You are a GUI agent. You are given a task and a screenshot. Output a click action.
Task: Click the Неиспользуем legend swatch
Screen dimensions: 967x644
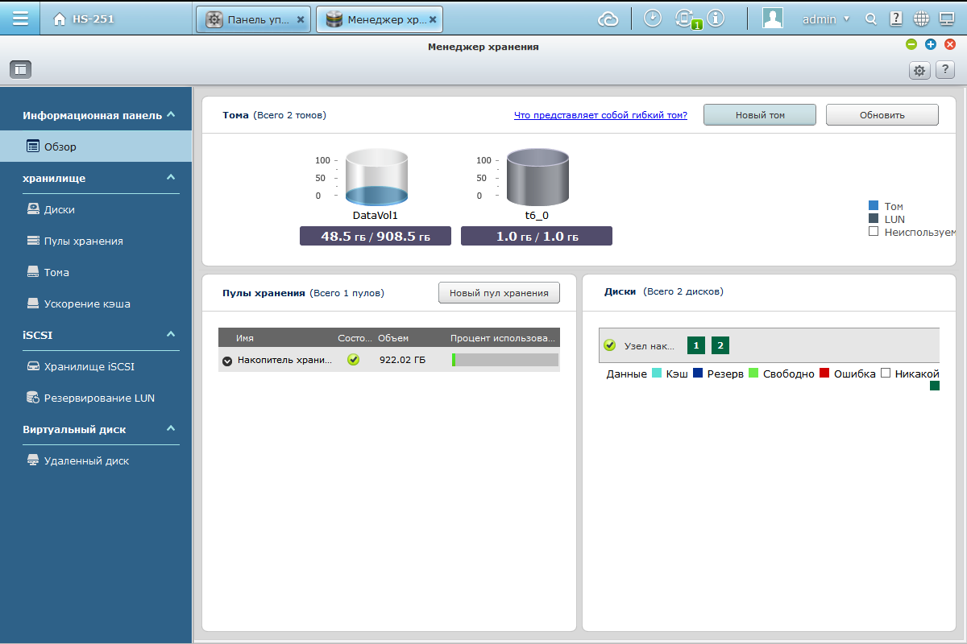click(873, 231)
